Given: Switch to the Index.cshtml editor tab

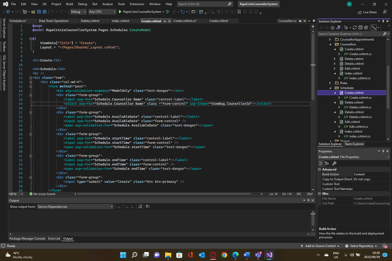Looking at the screenshot, I should coord(120,21).
